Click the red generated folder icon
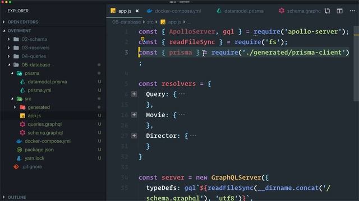 (22, 107)
